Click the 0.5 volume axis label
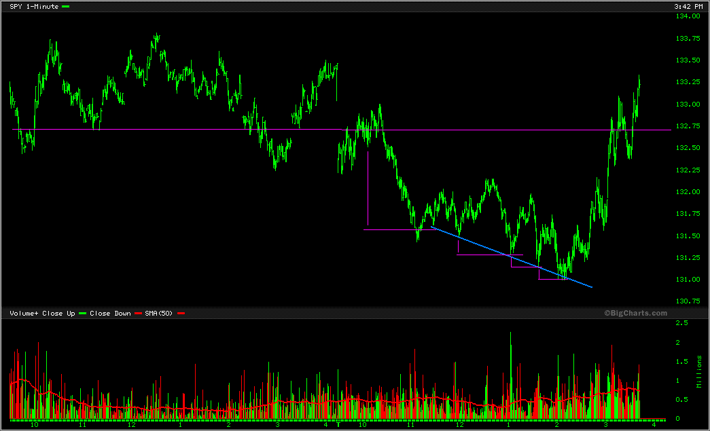The width and height of the screenshot is (710, 431). click(681, 399)
